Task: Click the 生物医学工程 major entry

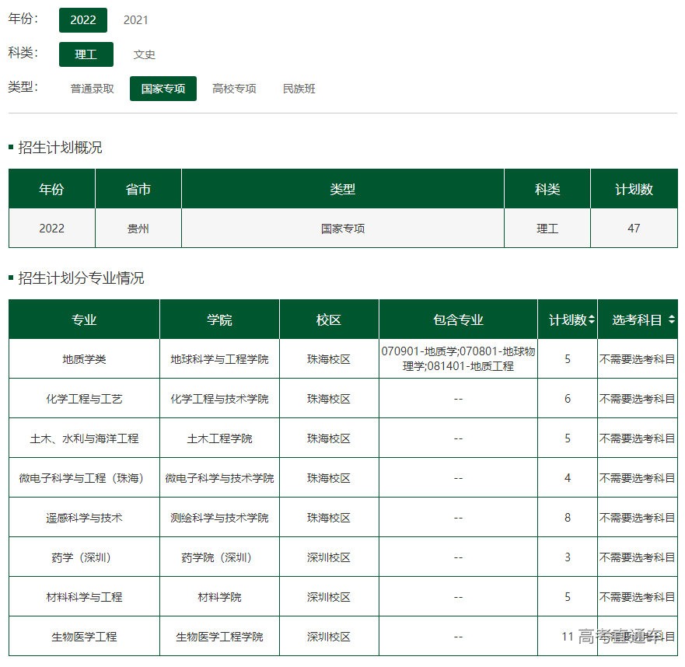Action: (82, 636)
